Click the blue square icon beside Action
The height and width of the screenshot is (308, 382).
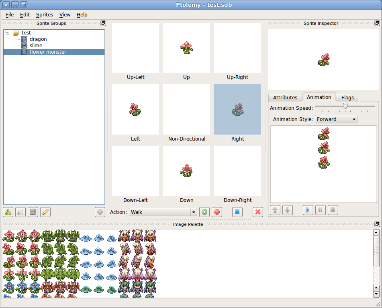237,212
